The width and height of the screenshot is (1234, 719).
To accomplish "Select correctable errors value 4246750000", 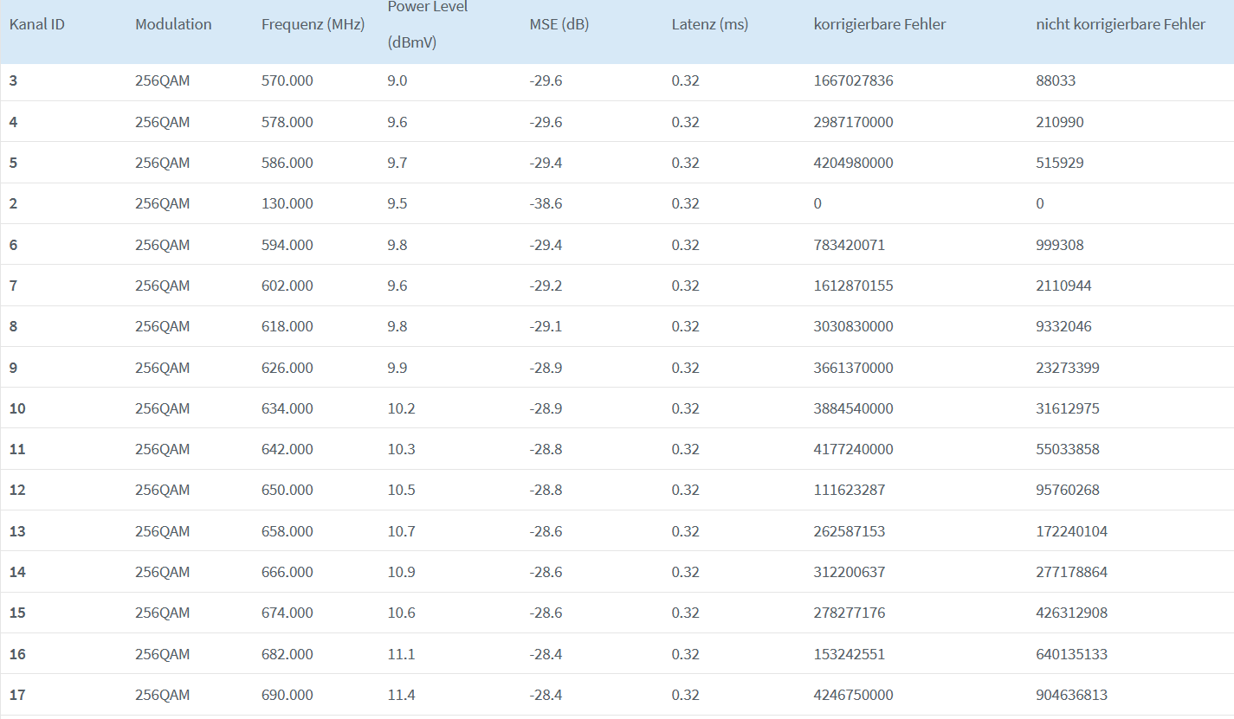I will 854,695.
